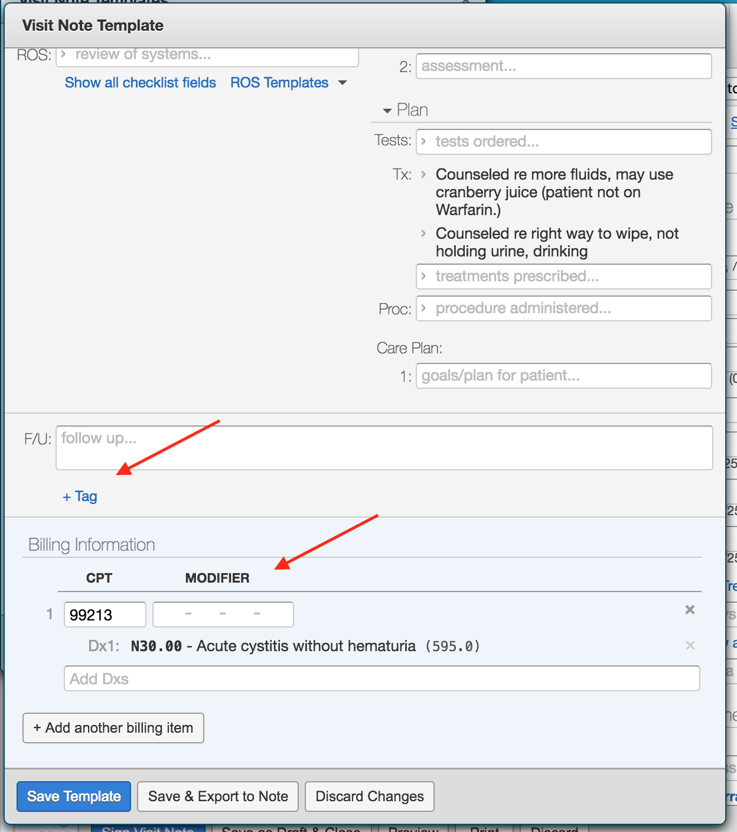Save and Export the template to Note
Viewport: 737px width, 832px height.
[217, 797]
